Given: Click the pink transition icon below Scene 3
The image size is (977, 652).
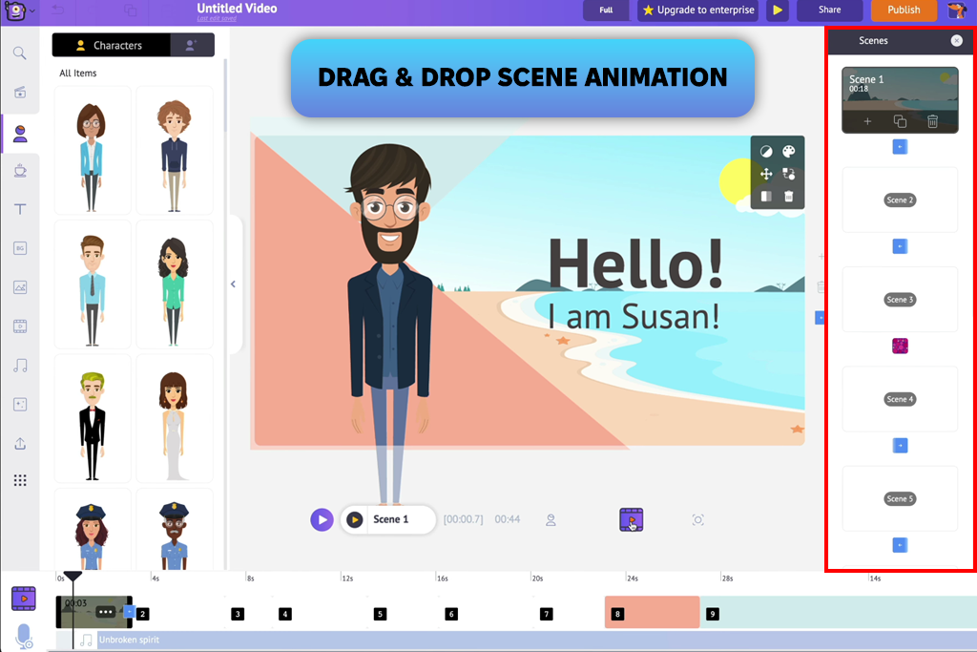Looking at the screenshot, I should (x=900, y=346).
